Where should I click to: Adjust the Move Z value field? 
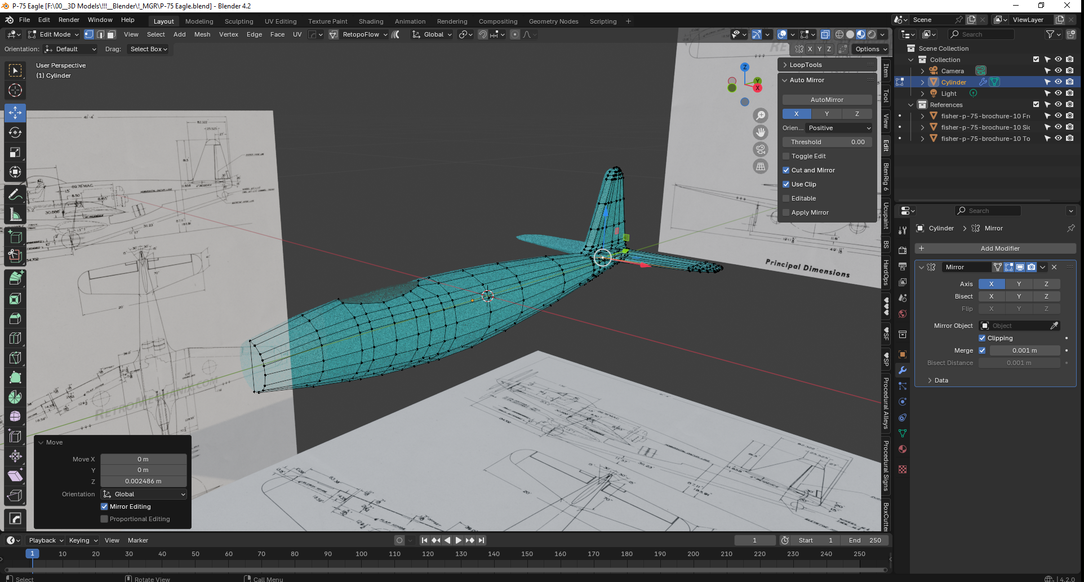pyautogui.click(x=144, y=481)
